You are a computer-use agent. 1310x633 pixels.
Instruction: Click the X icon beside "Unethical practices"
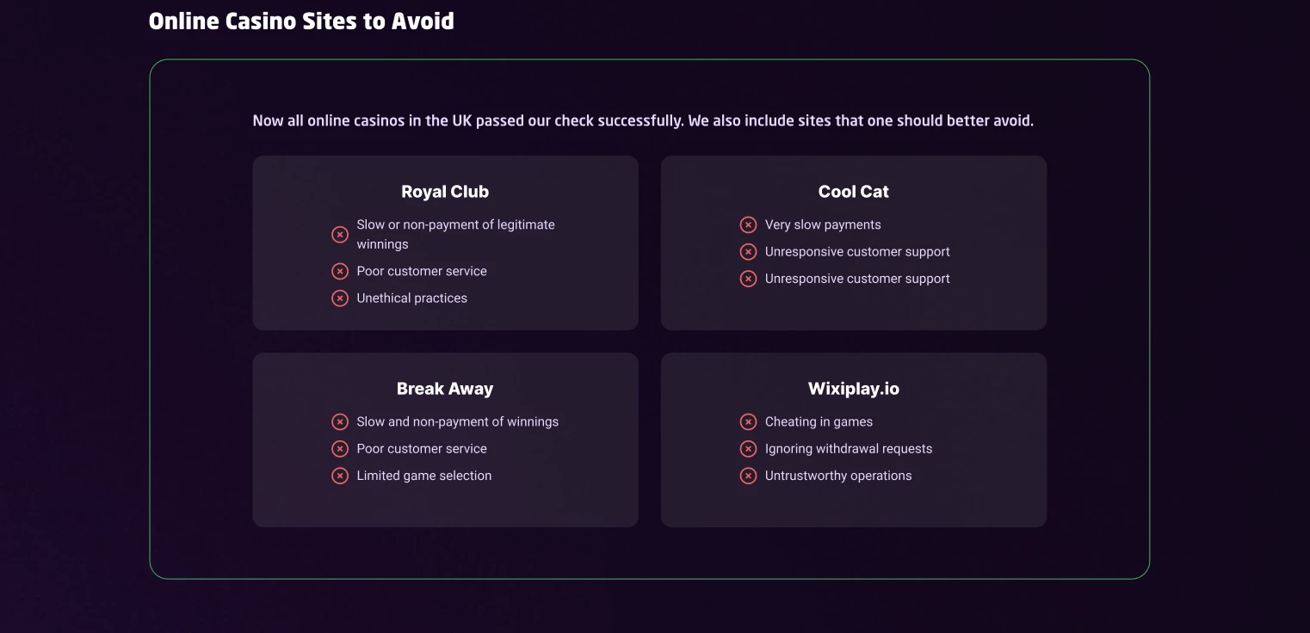(x=340, y=298)
